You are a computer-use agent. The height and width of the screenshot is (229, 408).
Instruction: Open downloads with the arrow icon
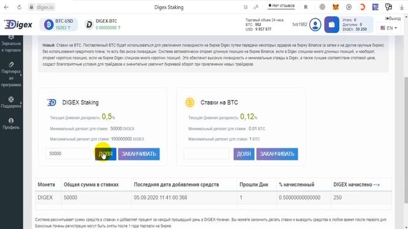click(402, 7)
